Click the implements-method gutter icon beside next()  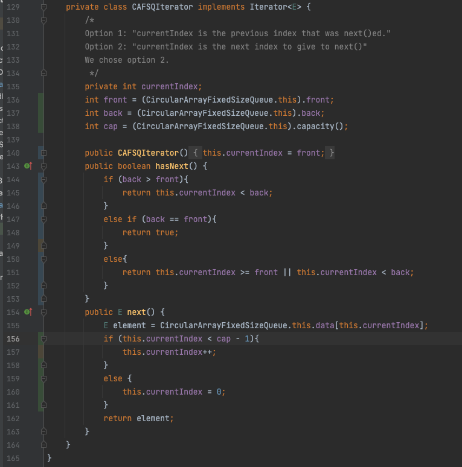pos(27,312)
